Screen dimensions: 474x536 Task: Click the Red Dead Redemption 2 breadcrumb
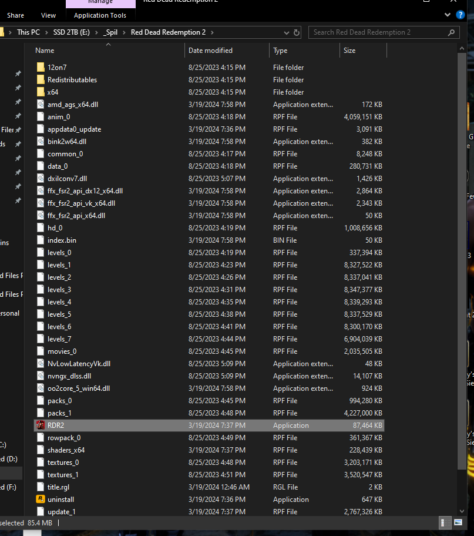click(x=168, y=32)
